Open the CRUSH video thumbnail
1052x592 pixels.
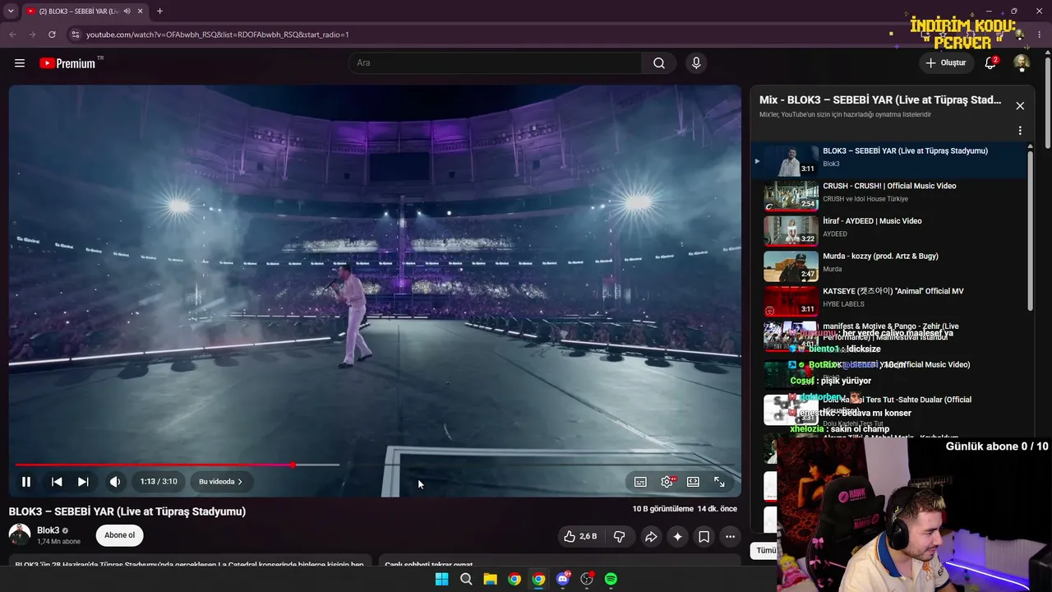[x=791, y=197]
